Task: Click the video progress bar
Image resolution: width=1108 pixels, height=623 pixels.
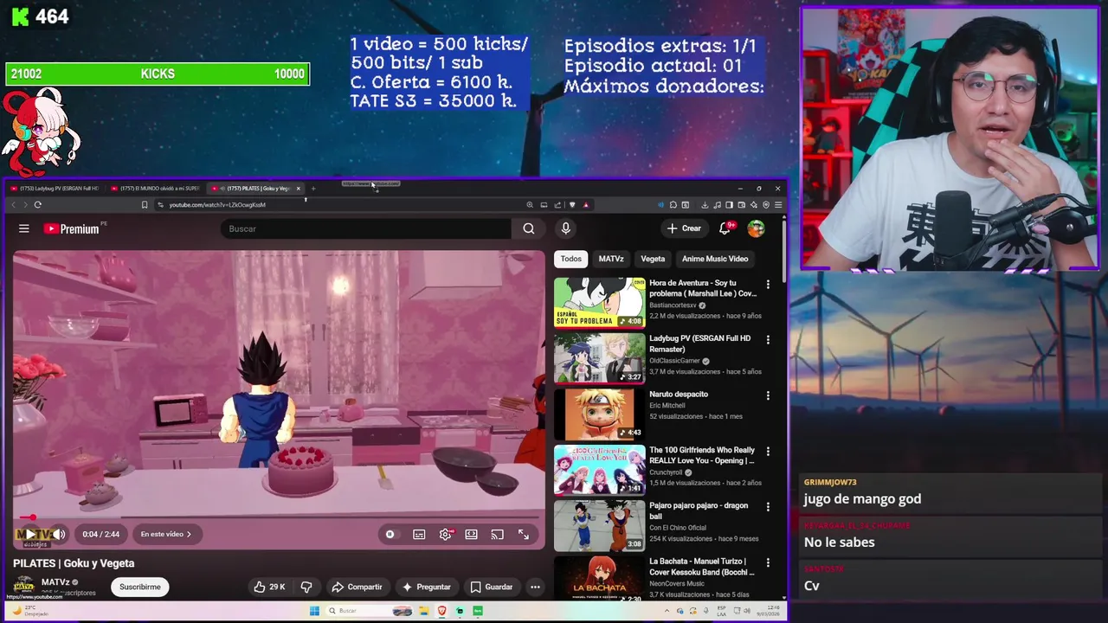Action: pyautogui.click(x=279, y=518)
